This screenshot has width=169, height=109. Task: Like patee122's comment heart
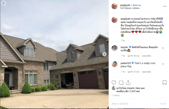click(x=163, y=64)
